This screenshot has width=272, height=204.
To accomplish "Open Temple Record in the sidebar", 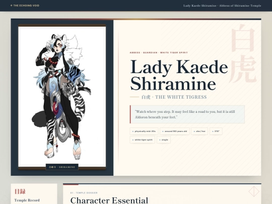I will tap(27, 200).
